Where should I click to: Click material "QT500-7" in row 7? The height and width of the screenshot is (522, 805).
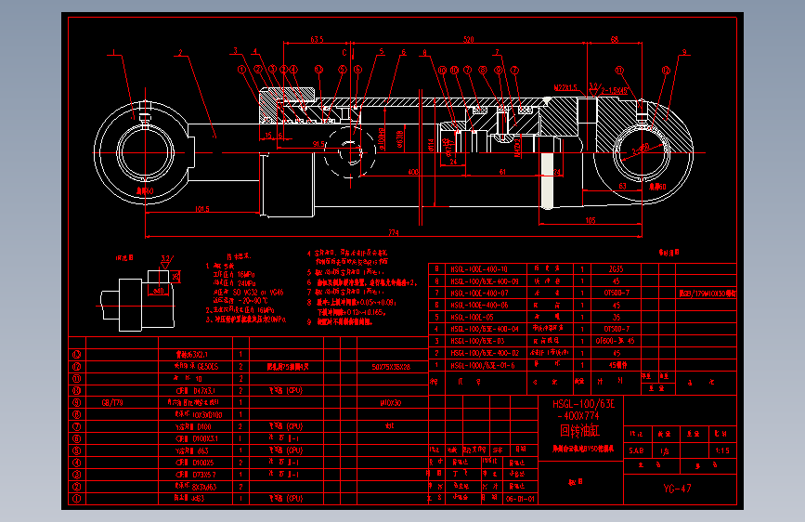pos(617,293)
